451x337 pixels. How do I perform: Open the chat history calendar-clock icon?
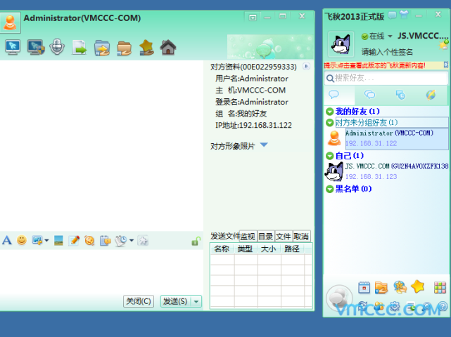121,241
